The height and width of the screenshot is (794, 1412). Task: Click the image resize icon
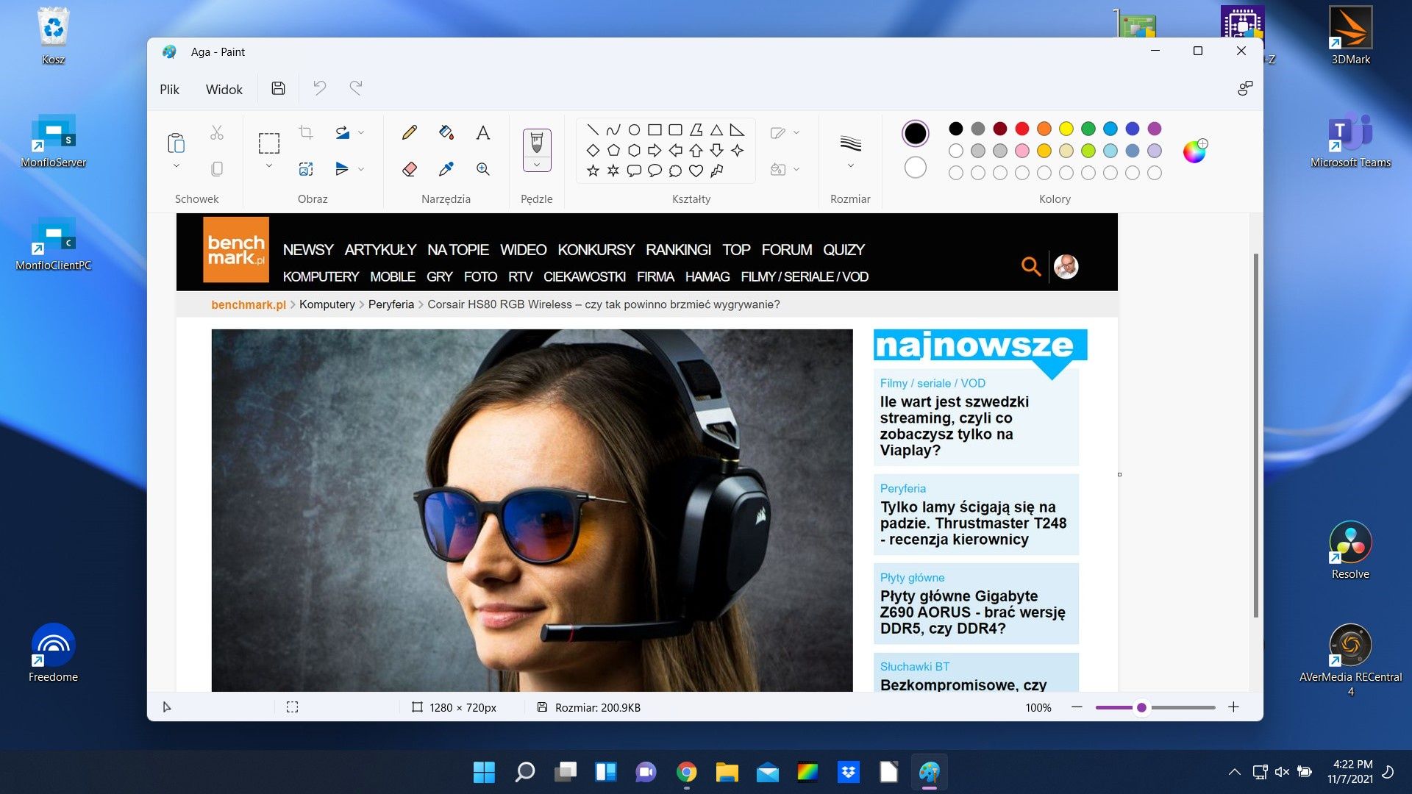[306, 169]
